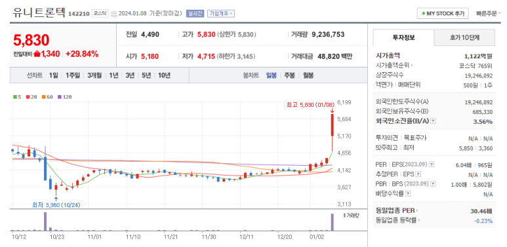Viewport: 507px width, 247px height.
Task: Click the purple volume bar near 10/23
Action: (x=45, y=221)
